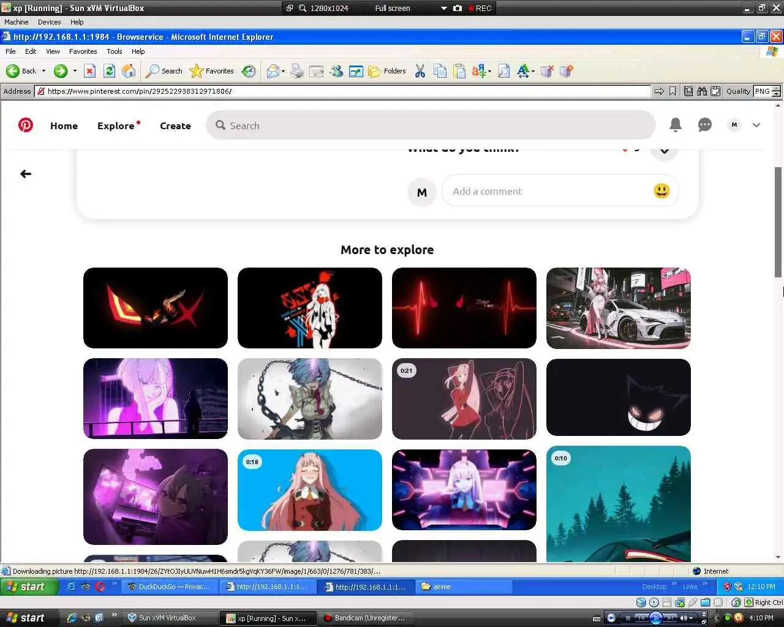
Task: Open the 0:21 red dress anime video pin
Action: tap(464, 399)
